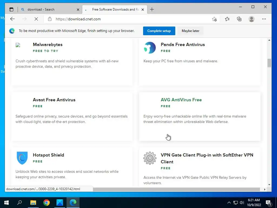Viewport: 277px width, 208px height.
Task: Open Panda Free Antivirus link
Action: (183, 44)
